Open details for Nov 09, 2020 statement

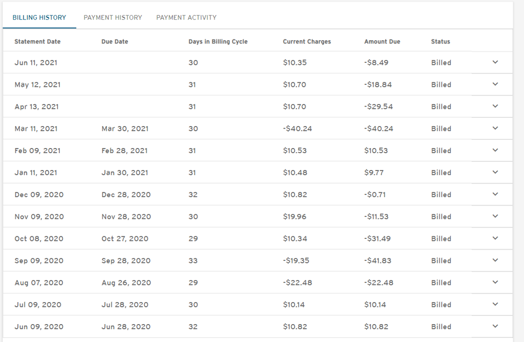click(495, 216)
